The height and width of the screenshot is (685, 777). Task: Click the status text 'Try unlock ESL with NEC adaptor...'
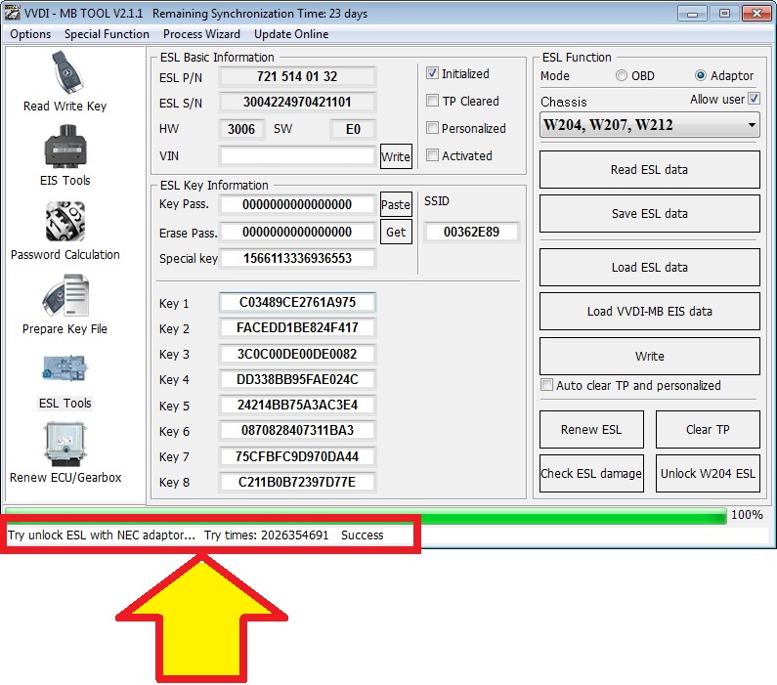pos(102,535)
